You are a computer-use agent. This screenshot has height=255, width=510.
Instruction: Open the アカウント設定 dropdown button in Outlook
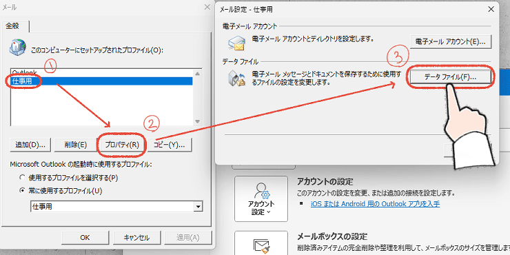point(261,198)
